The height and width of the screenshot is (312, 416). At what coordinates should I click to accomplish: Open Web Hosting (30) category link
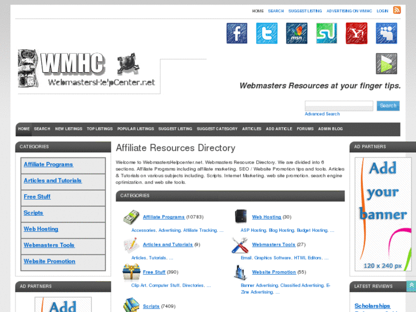tap(267, 217)
